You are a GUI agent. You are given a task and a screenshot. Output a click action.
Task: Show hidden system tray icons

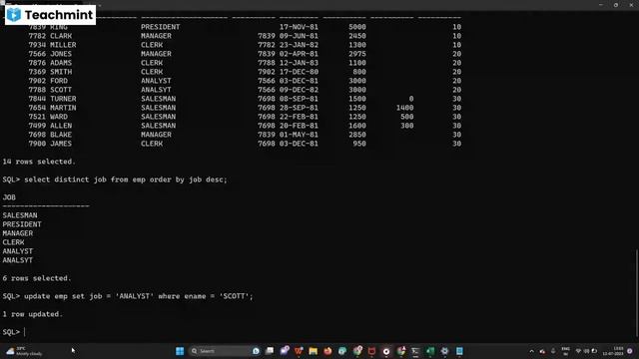click(x=531, y=351)
